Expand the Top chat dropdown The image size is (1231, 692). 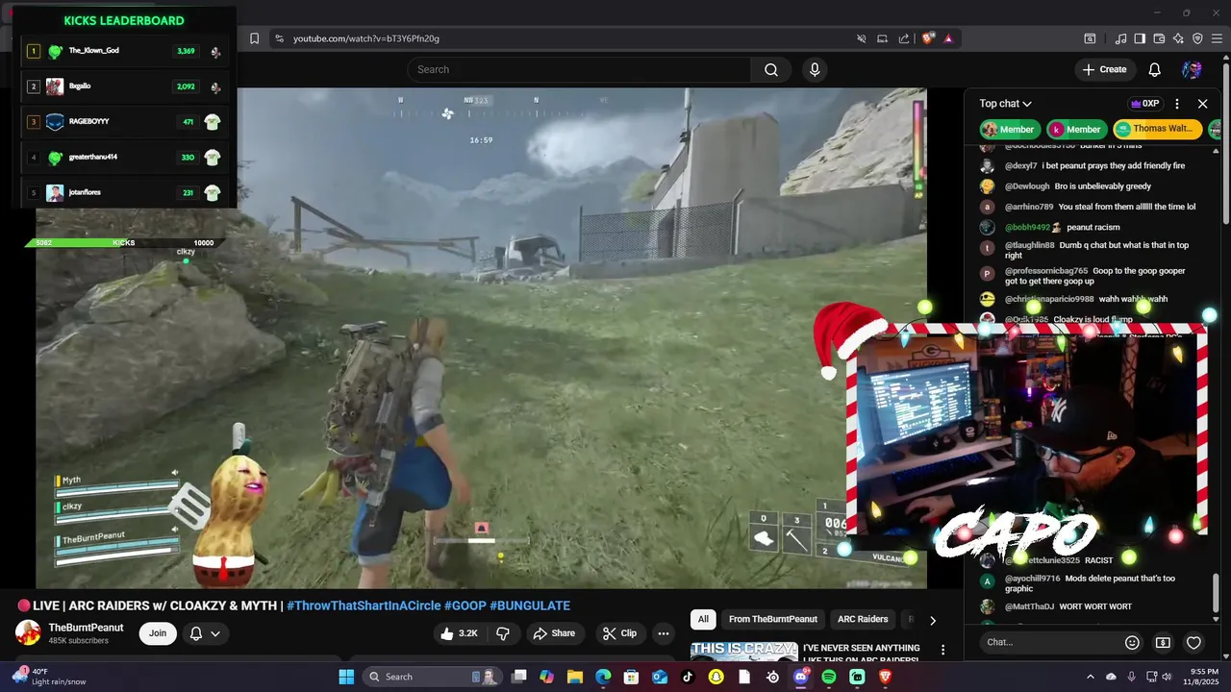point(1006,104)
